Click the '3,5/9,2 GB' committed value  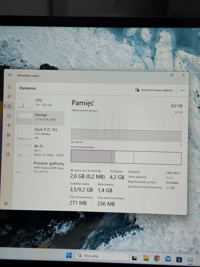[x=81, y=190]
